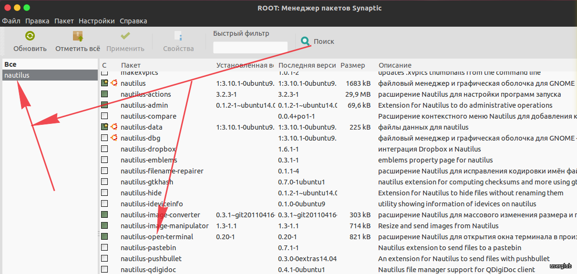The width and height of the screenshot is (577, 274).
Task: Open the Настройки menu
Action: [x=97, y=21]
